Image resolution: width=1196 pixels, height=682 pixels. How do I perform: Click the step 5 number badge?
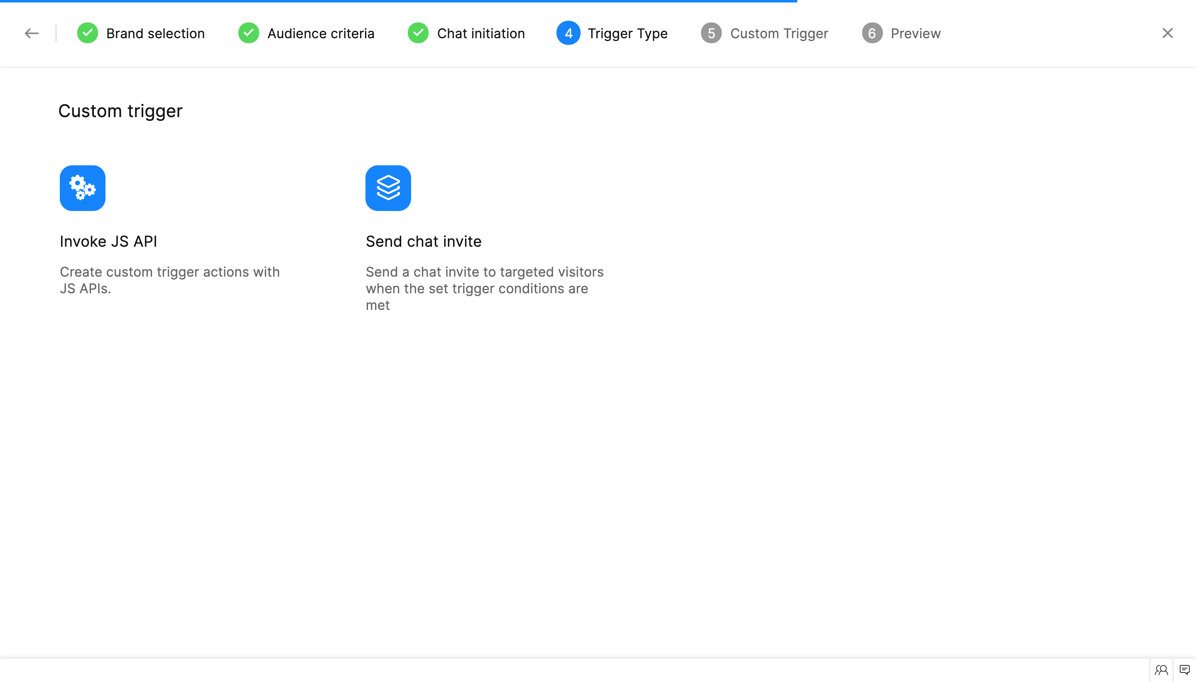tap(711, 33)
